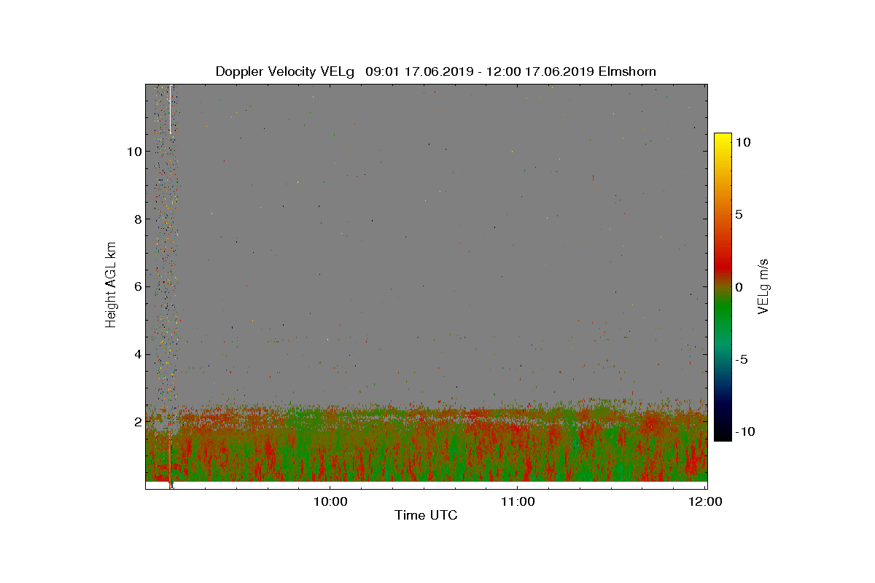Viewport: 875px width, 583px height.
Task: Click the colorbar value 5 label
Action: coord(739,215)
